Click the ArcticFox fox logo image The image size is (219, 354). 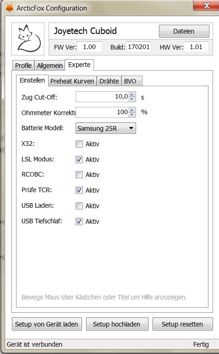click(x=28, y=39)
